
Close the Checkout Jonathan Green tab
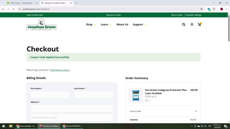(x=71, y=3)
